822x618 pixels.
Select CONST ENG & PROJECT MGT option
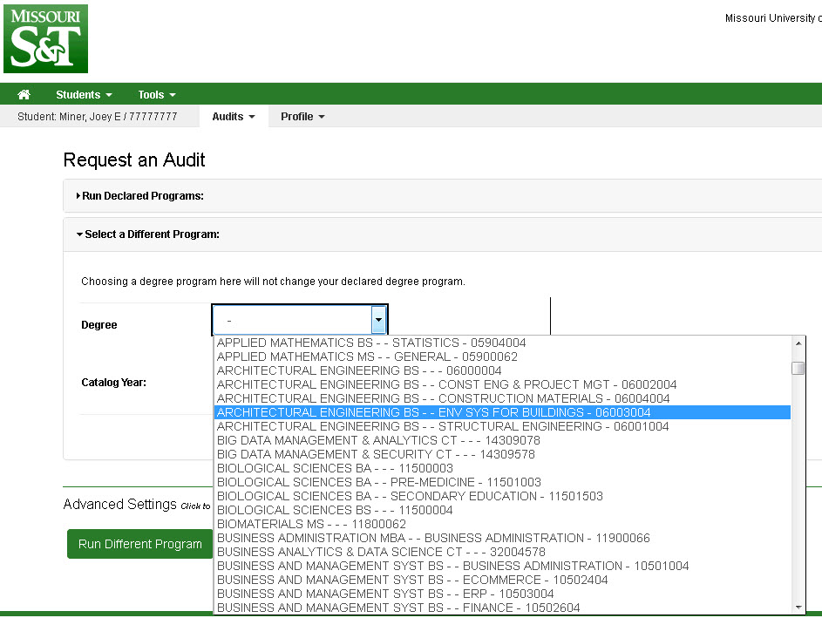(x=502, y=384)
